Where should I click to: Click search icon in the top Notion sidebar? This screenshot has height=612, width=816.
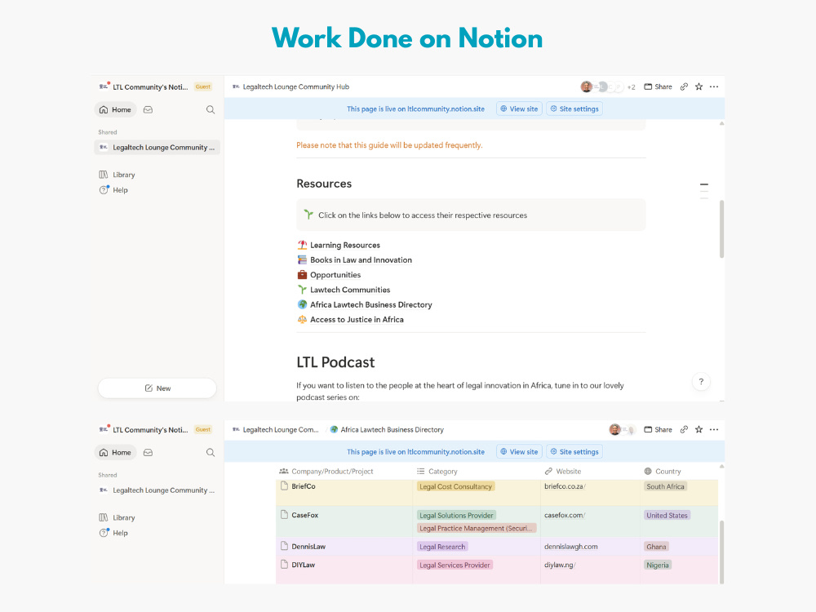click(211, 110)
